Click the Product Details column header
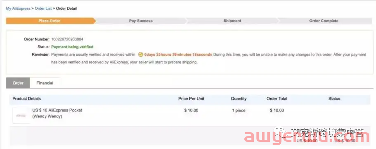The image size is (376, 149). click(x=27, y=98)
